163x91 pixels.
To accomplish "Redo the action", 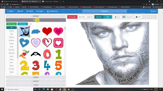I will 90,17.
